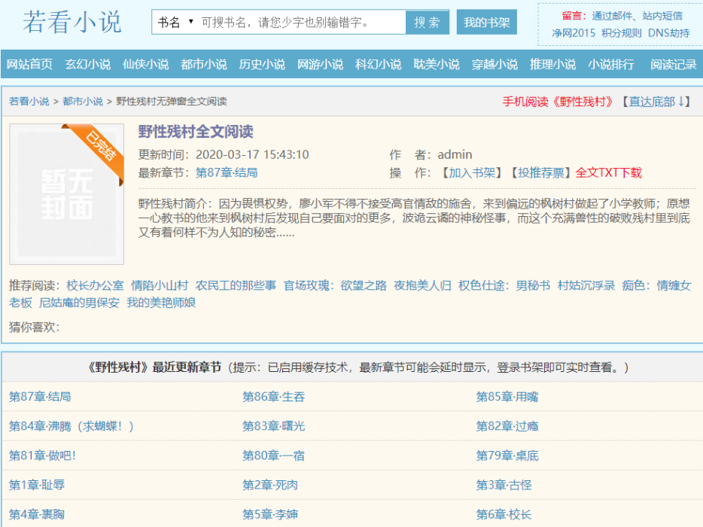This screenshot has width=703, height=527.
Task: Click the book cover placeholder thumbnail
Action: 67,194
